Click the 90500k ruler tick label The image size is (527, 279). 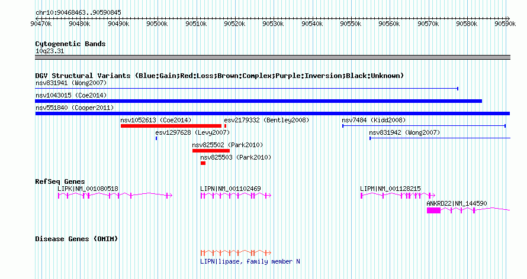(157, 24)
